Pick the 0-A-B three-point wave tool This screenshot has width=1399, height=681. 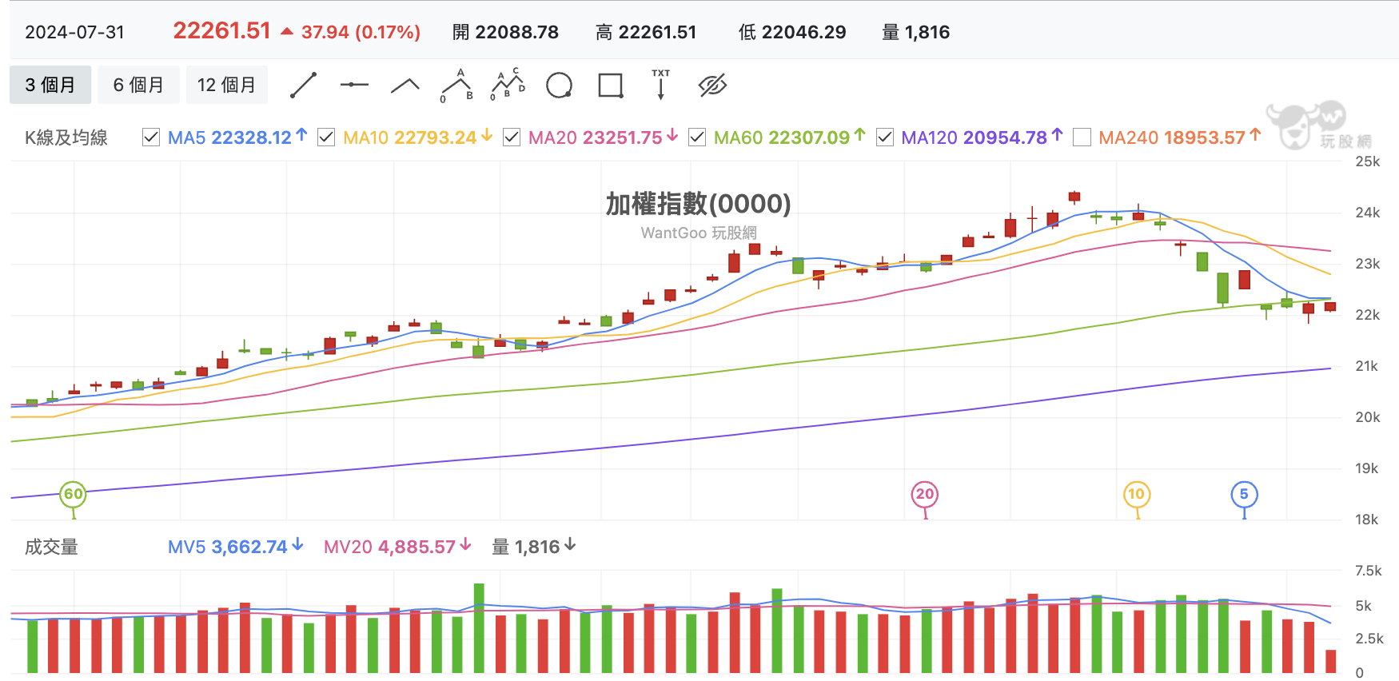pyautogui.click(x=456, y=85)
